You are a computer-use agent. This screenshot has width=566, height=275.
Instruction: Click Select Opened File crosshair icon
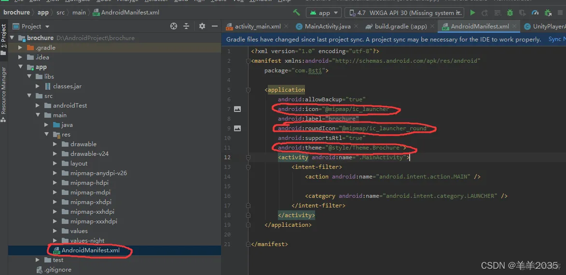(x=174, y=26)
